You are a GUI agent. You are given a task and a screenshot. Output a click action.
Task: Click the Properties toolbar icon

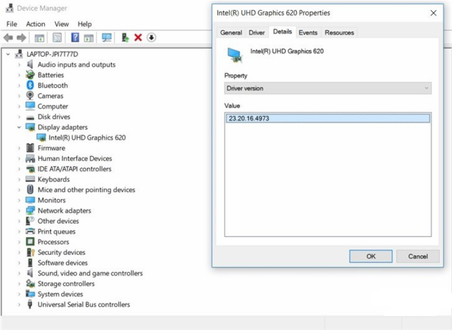pos(57,38)
